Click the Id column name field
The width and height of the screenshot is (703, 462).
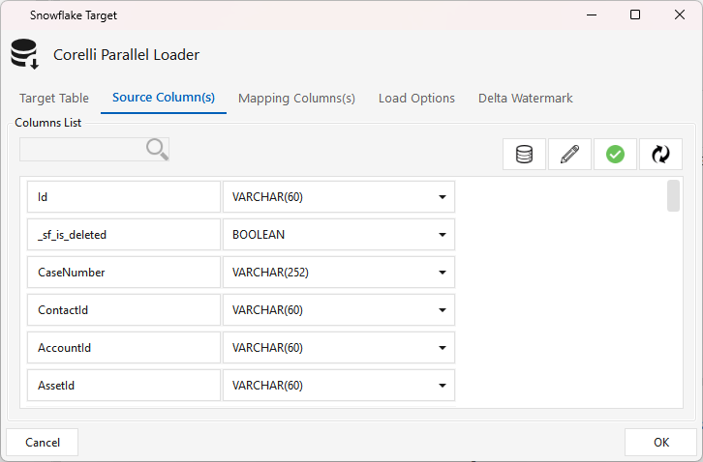coord(124,197)
